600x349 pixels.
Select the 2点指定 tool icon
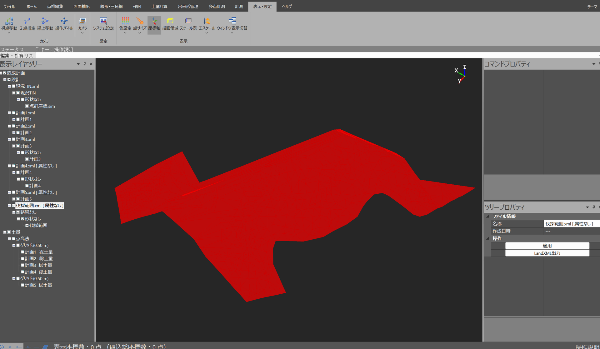tap(27, 21)
